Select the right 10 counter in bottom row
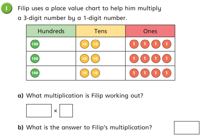The width and height of the screenshot is (204, 139). (x=95, y=73)
